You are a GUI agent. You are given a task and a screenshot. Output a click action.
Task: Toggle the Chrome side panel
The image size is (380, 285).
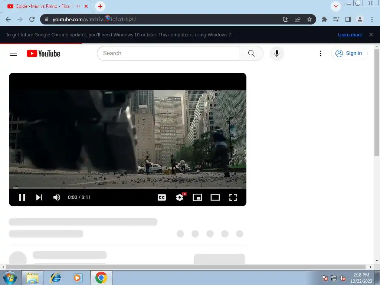pos(348,19)
